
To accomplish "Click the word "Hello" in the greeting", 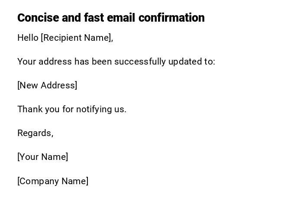I will tap(28, 38).
